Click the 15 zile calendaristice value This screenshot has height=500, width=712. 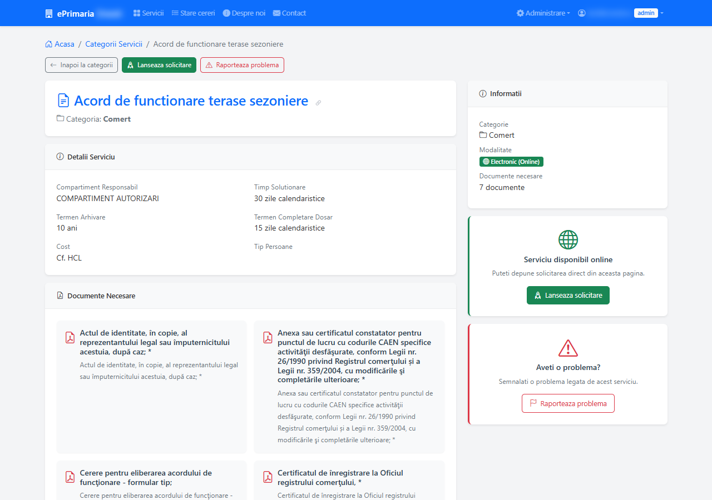pyautogui.click(x=289, y=228)
